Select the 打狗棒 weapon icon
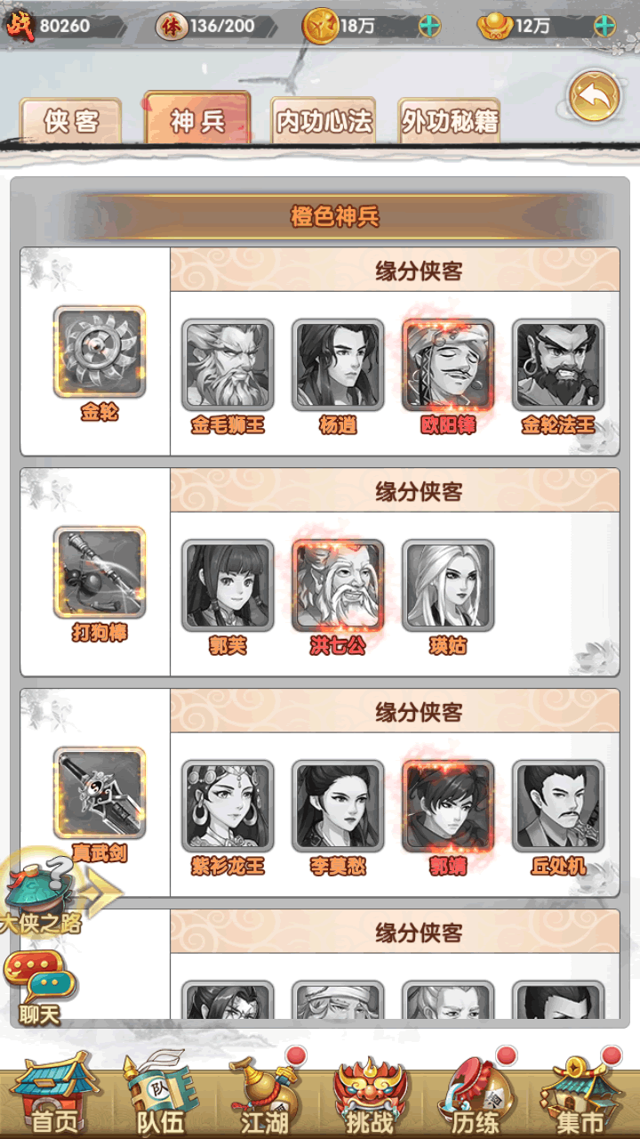640x1139 pixels. (99, 572)
